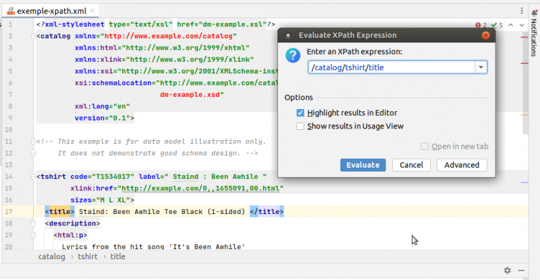Jump to next highlighted error arrow
This screenshot has height=280, width=540.
[x=522, y=25]
